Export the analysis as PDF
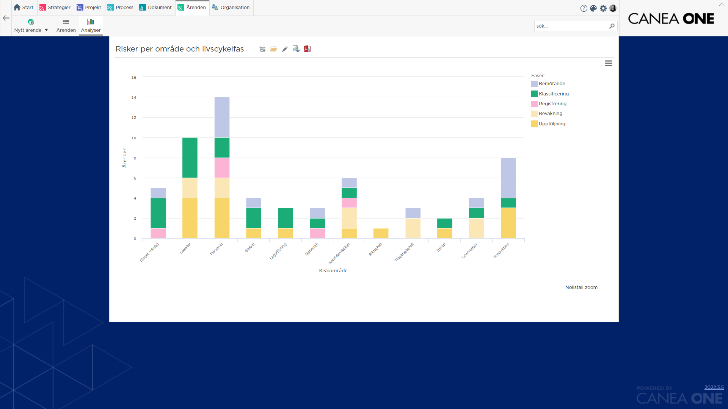Viewport: 728px width, 409px height. point(307,49)
